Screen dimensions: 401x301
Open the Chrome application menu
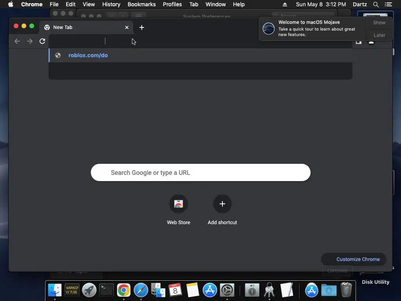click(x=32, y=4)
